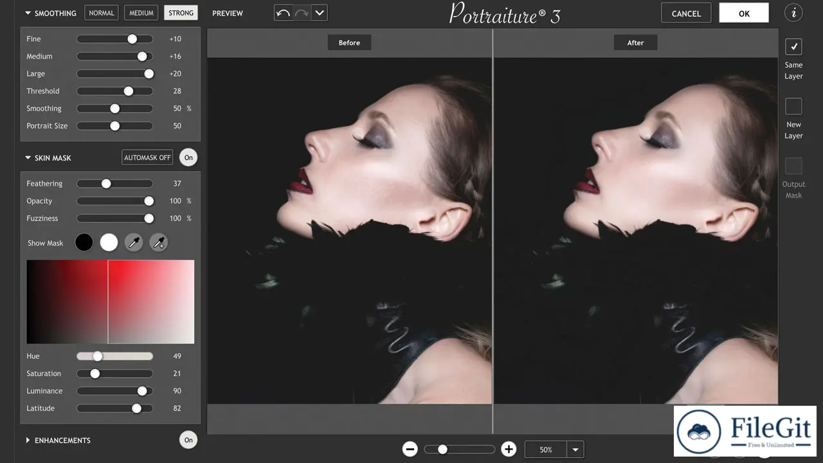
Task: Show mask on white background
Action: click(109, 242)
